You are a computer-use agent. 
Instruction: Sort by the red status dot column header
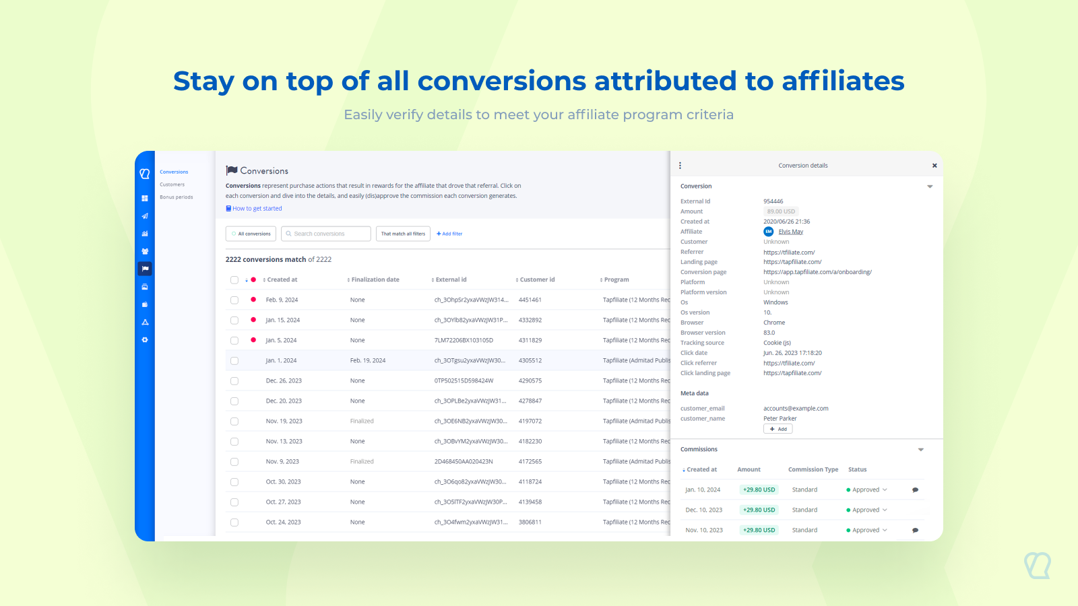(251, 279)
